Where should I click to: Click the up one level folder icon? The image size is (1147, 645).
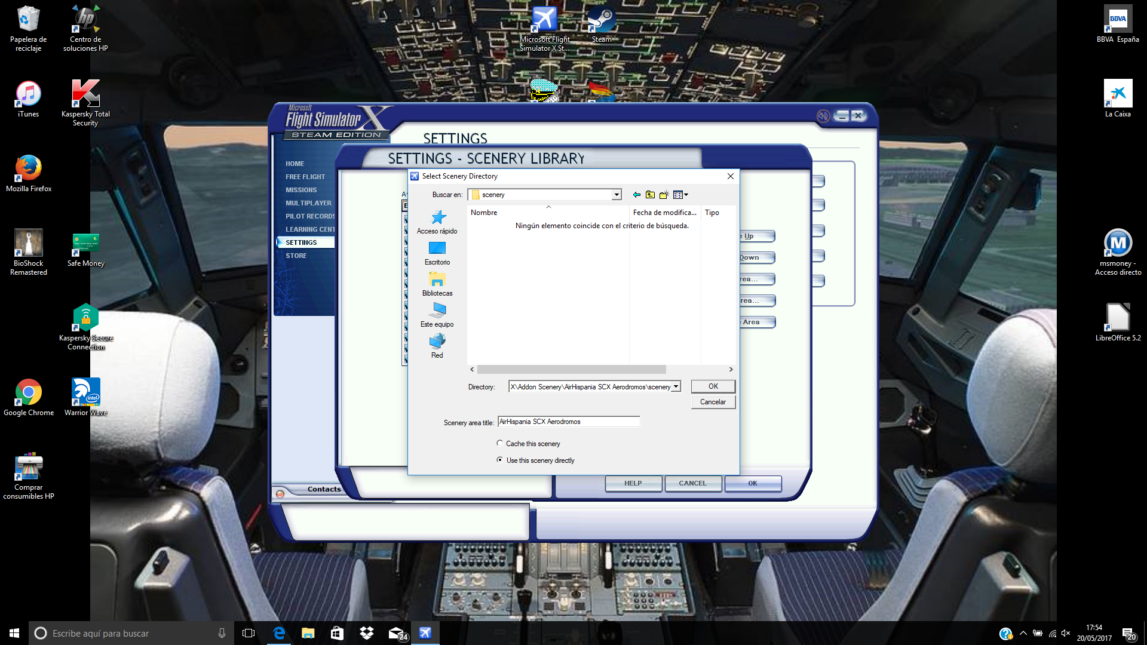point(650,195)
